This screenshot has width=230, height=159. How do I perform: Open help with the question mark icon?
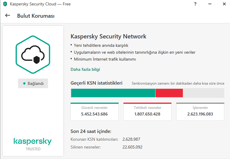pyautogui.click(x=195, y=4)
